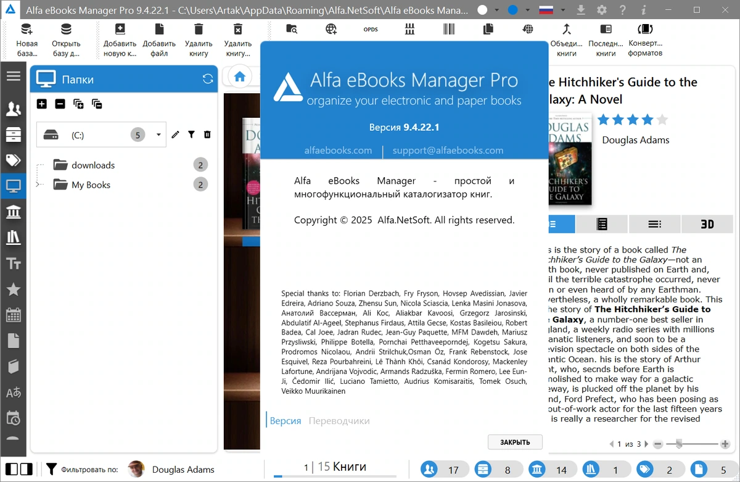The height and width of the screenshot is (482, 740).
Task: Click 'Последние книги' toolbar icon
Action: (606, 29)
